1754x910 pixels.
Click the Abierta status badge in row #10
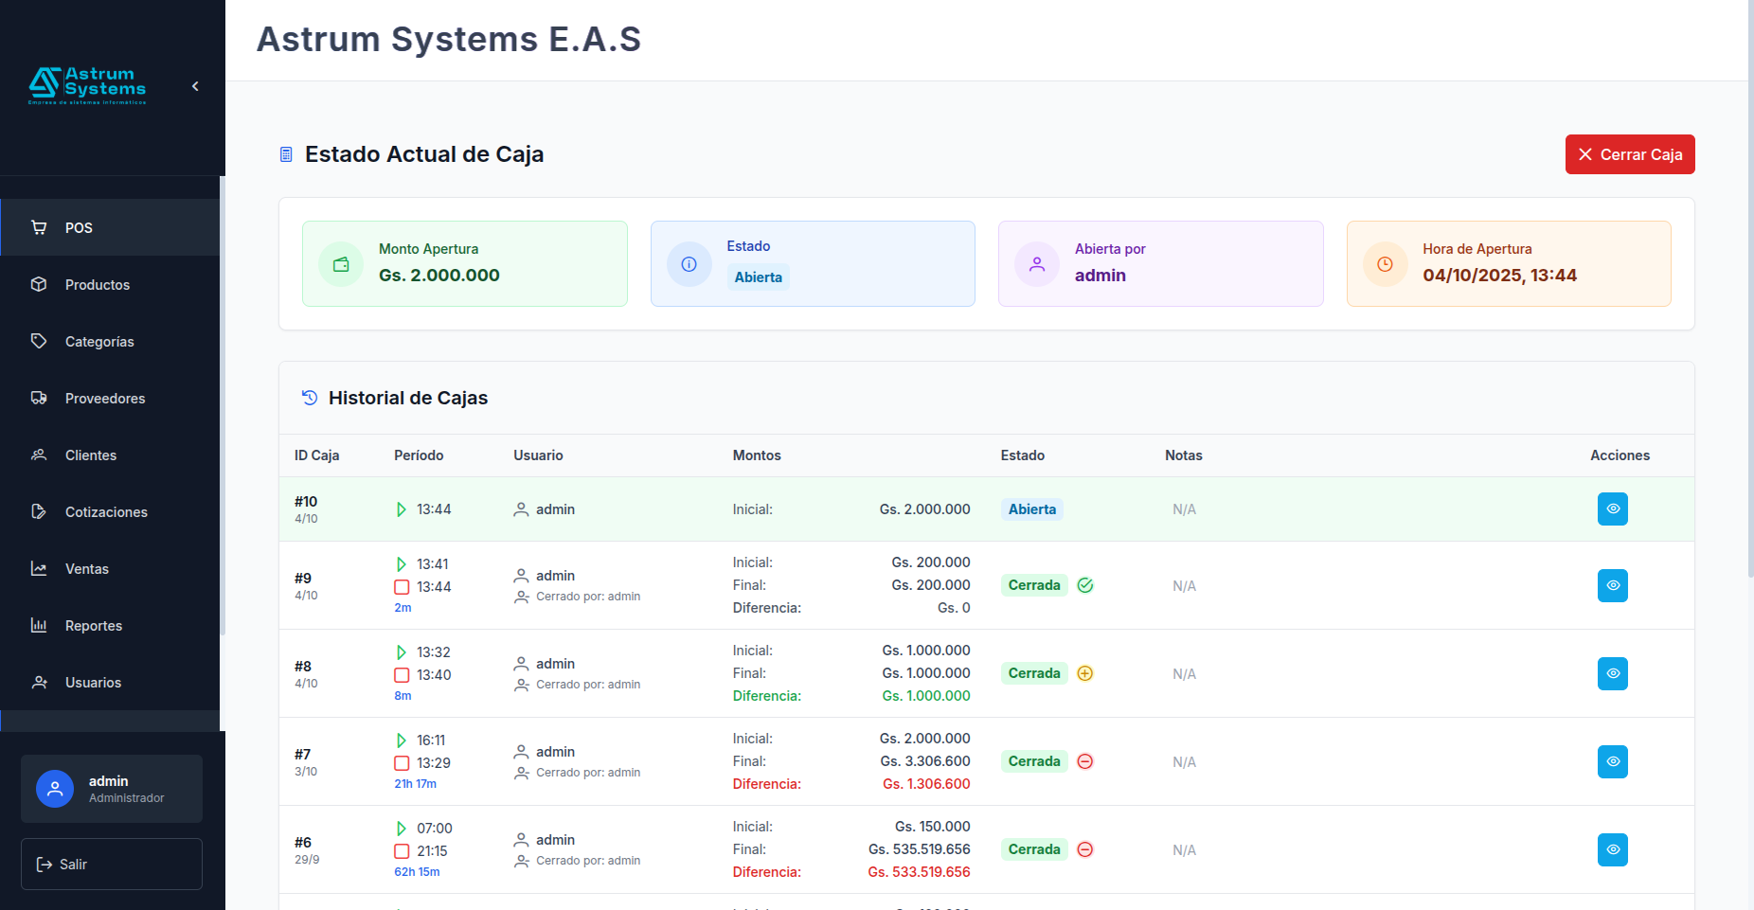[x=1031, y=509]
